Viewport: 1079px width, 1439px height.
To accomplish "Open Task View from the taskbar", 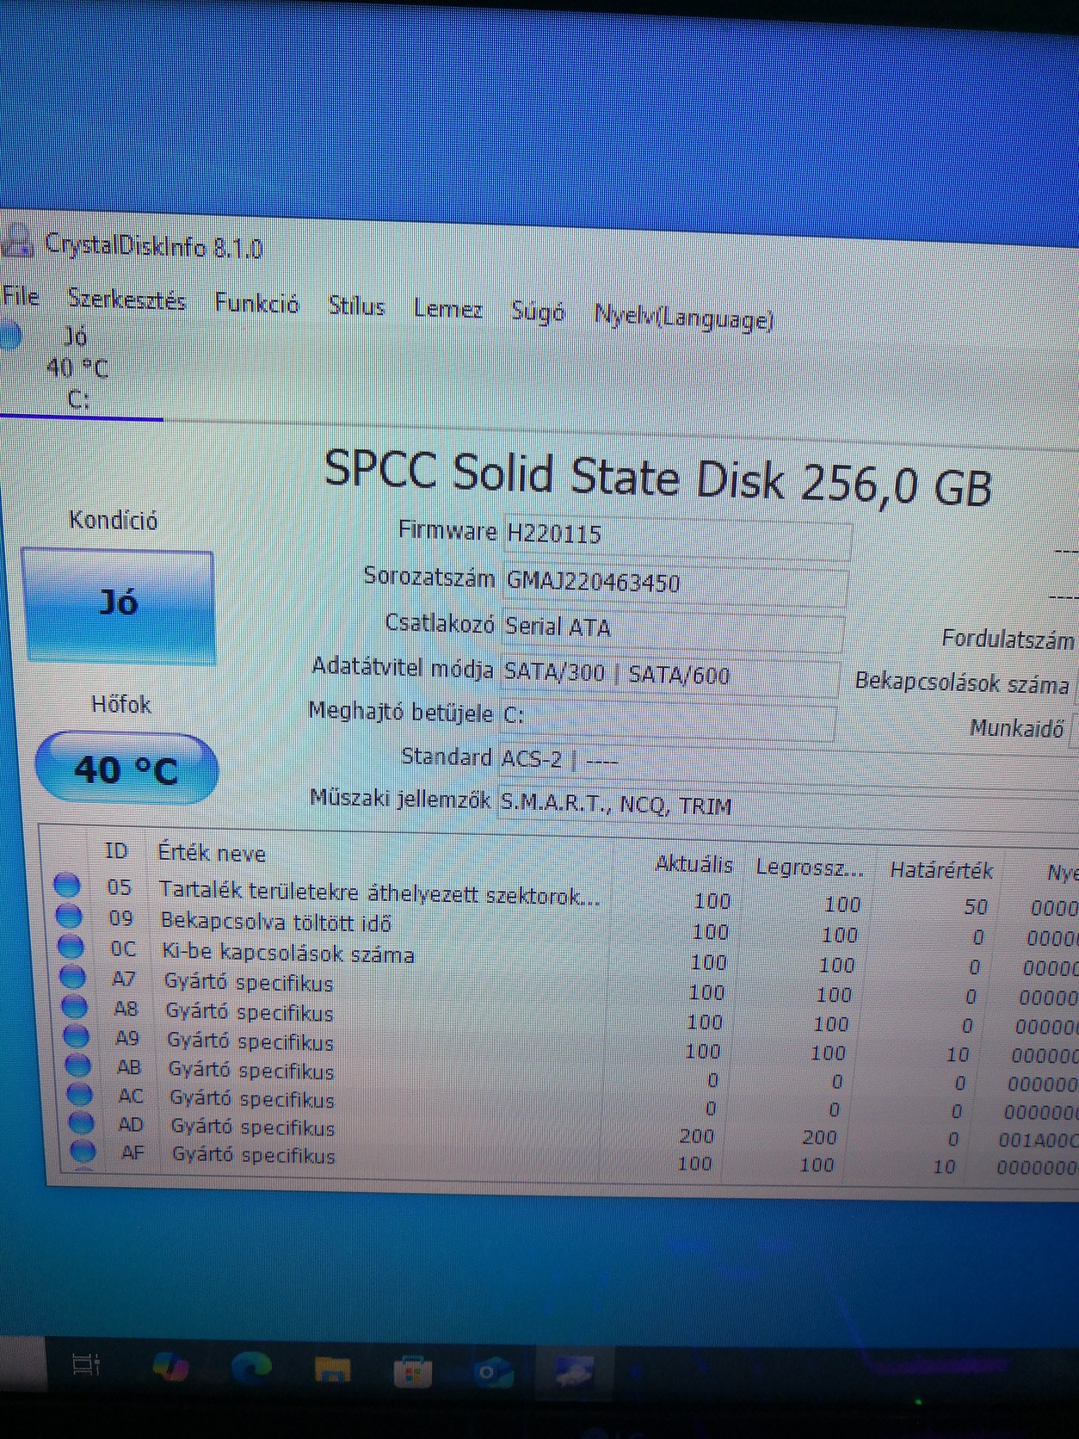I will point(87,1364).
